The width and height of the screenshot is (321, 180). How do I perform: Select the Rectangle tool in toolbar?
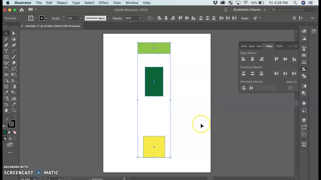pos(6,57)
